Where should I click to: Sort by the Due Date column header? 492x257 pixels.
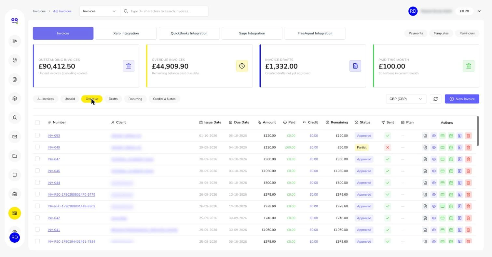point(239,122)
